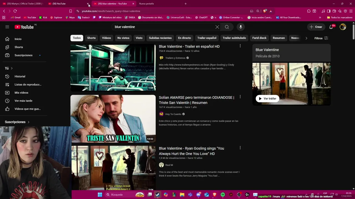Open the Blue Valentine movie card image
Viewport: 355px width, 199px height.
[x=291, y=84]
